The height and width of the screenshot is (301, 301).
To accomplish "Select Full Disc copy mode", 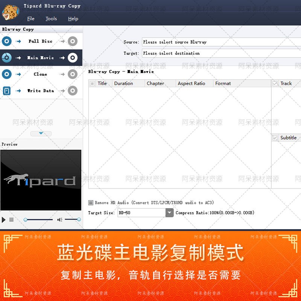I will [x=41, y=41].
